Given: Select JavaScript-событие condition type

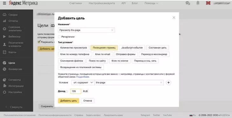Looking at the screenshot, I should pos(132,48).
